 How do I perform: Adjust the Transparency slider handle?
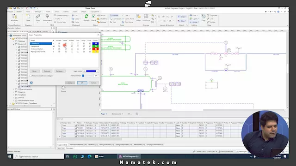click(83, 76)
